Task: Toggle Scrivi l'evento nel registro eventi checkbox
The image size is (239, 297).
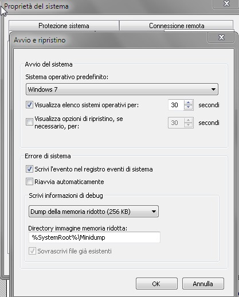Action: [29, 169]
